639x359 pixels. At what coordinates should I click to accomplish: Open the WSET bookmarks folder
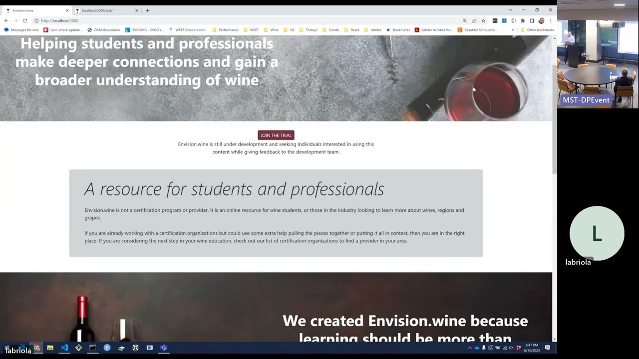[251, 30]
